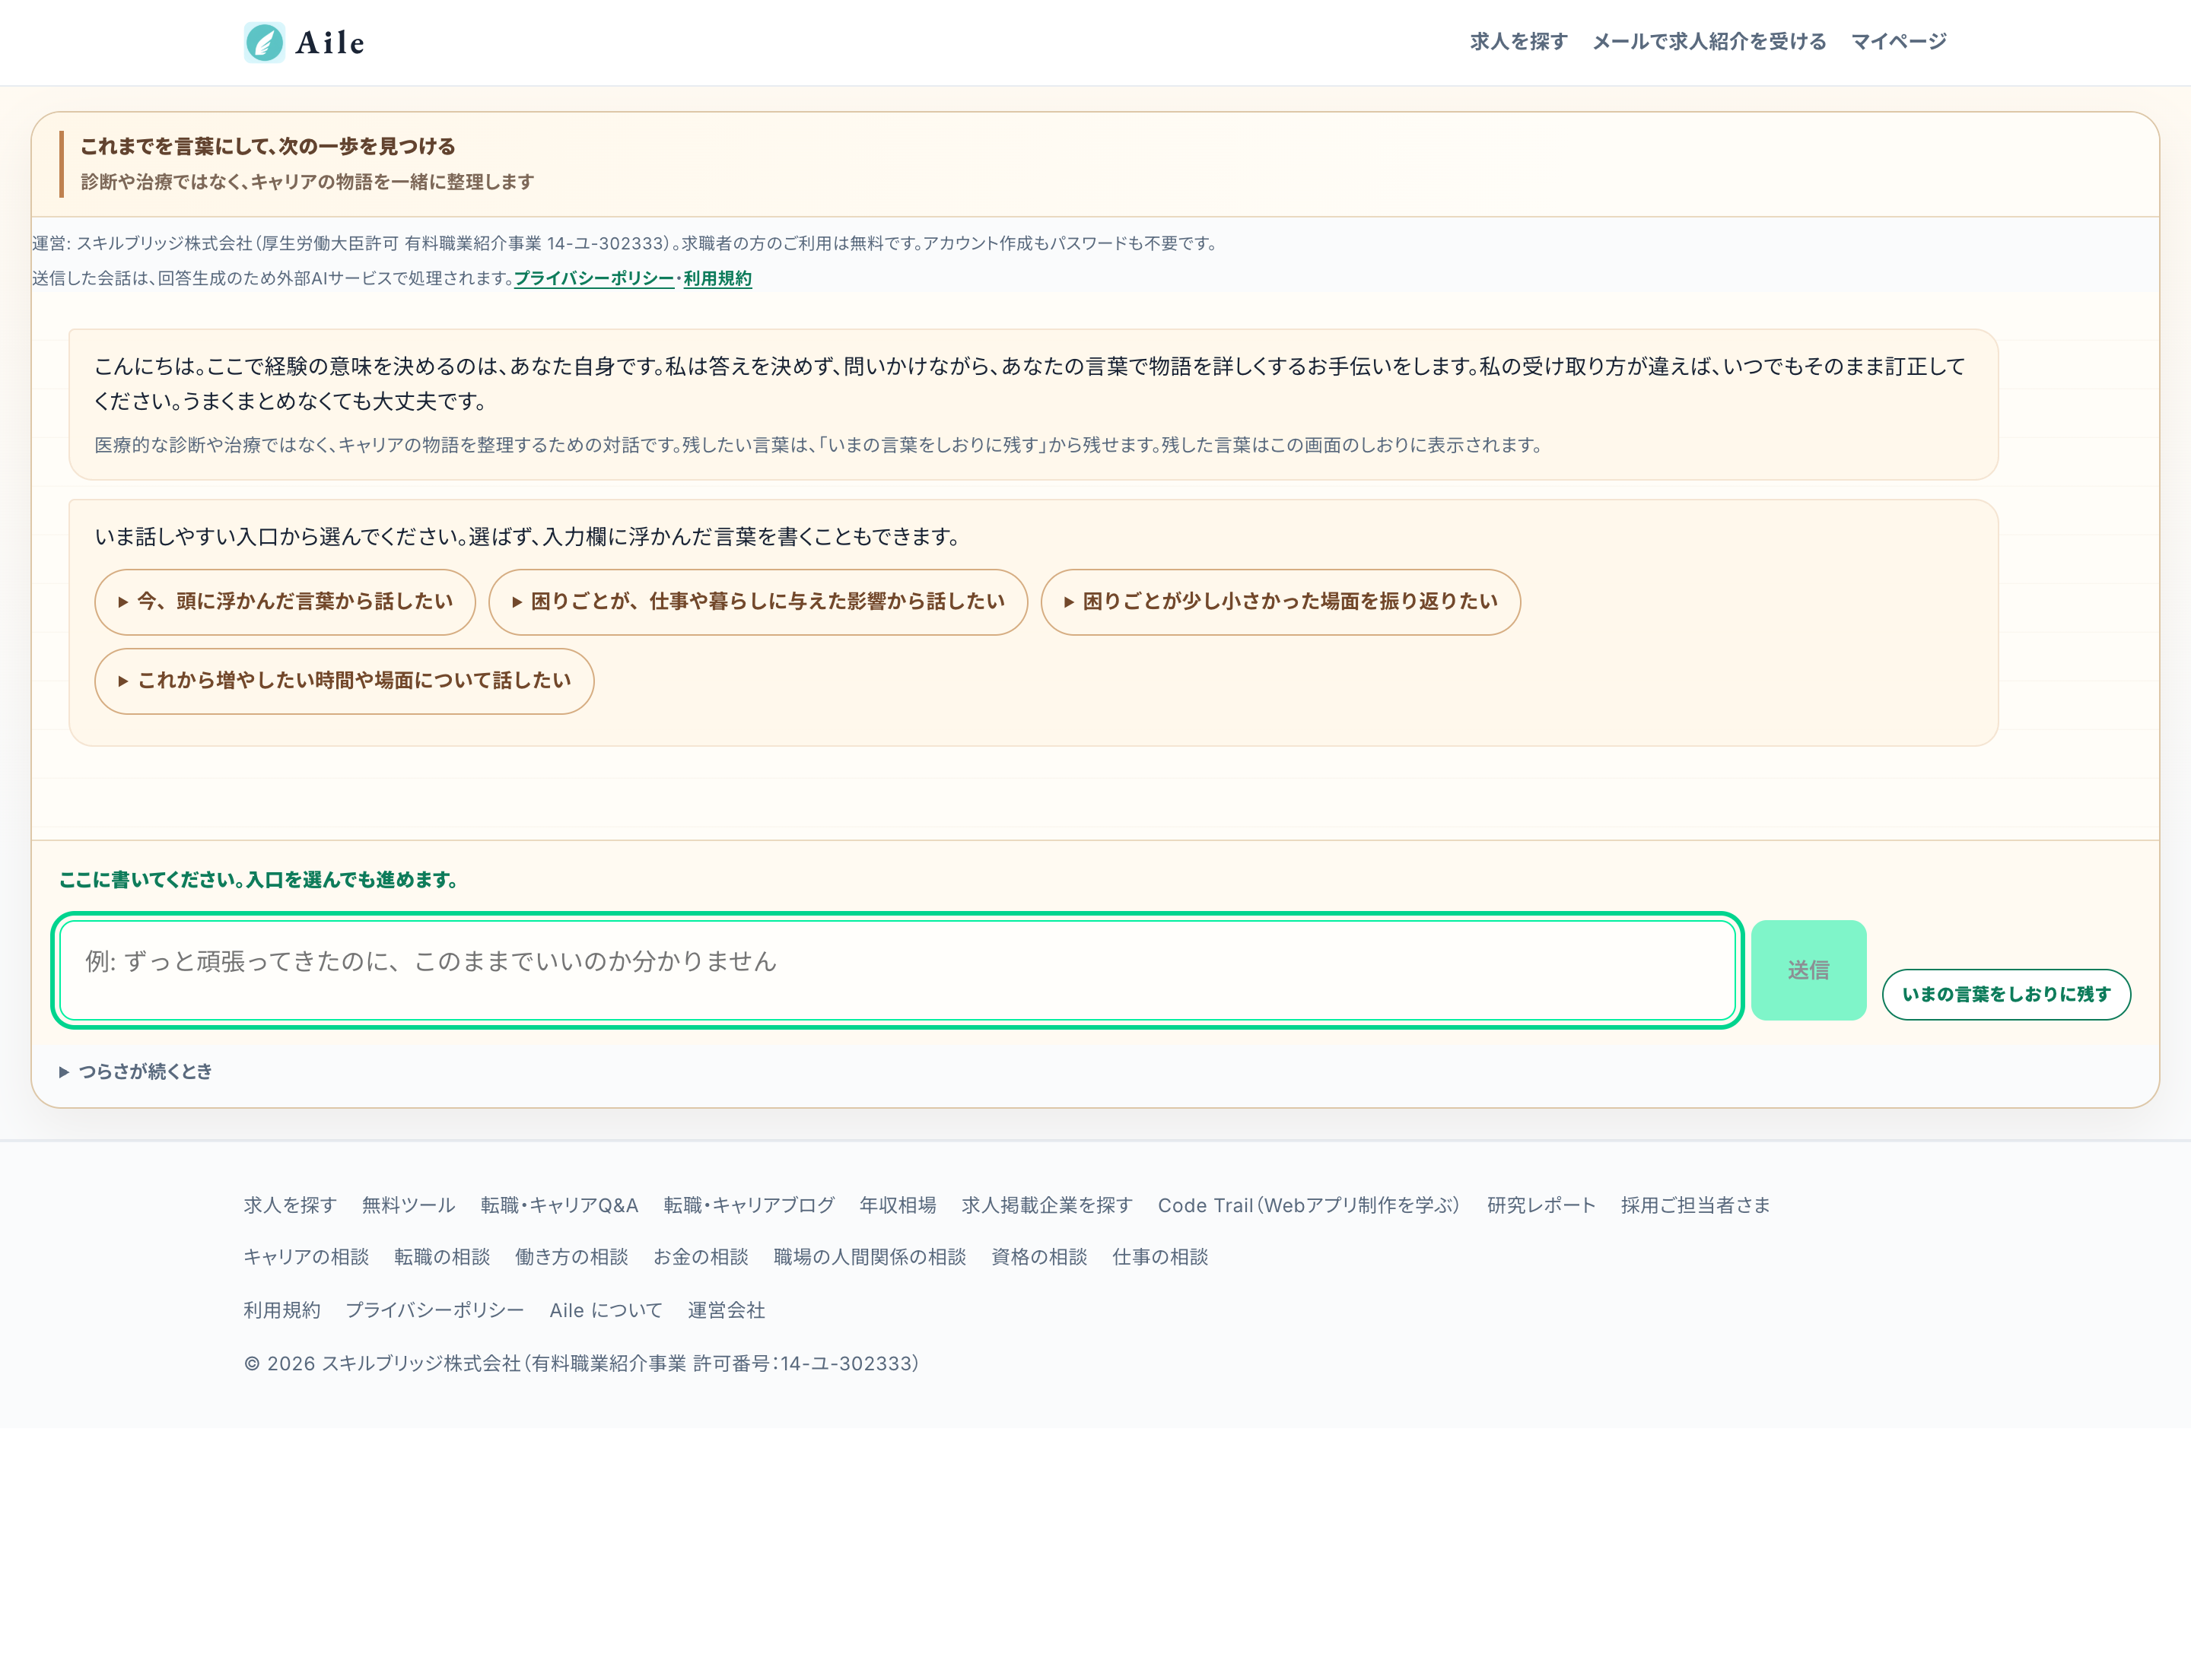Open footer link Aile について
Viewport: 2191px width, 1673px height.
coord(606,1310)
